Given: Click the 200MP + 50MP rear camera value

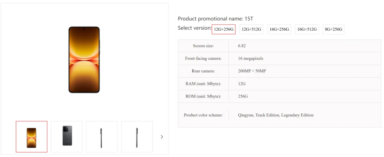Looking at the screenshot, I should click(252, 71).
